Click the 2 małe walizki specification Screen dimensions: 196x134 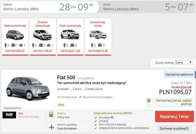pyautogui.click(x=94, y=89)
